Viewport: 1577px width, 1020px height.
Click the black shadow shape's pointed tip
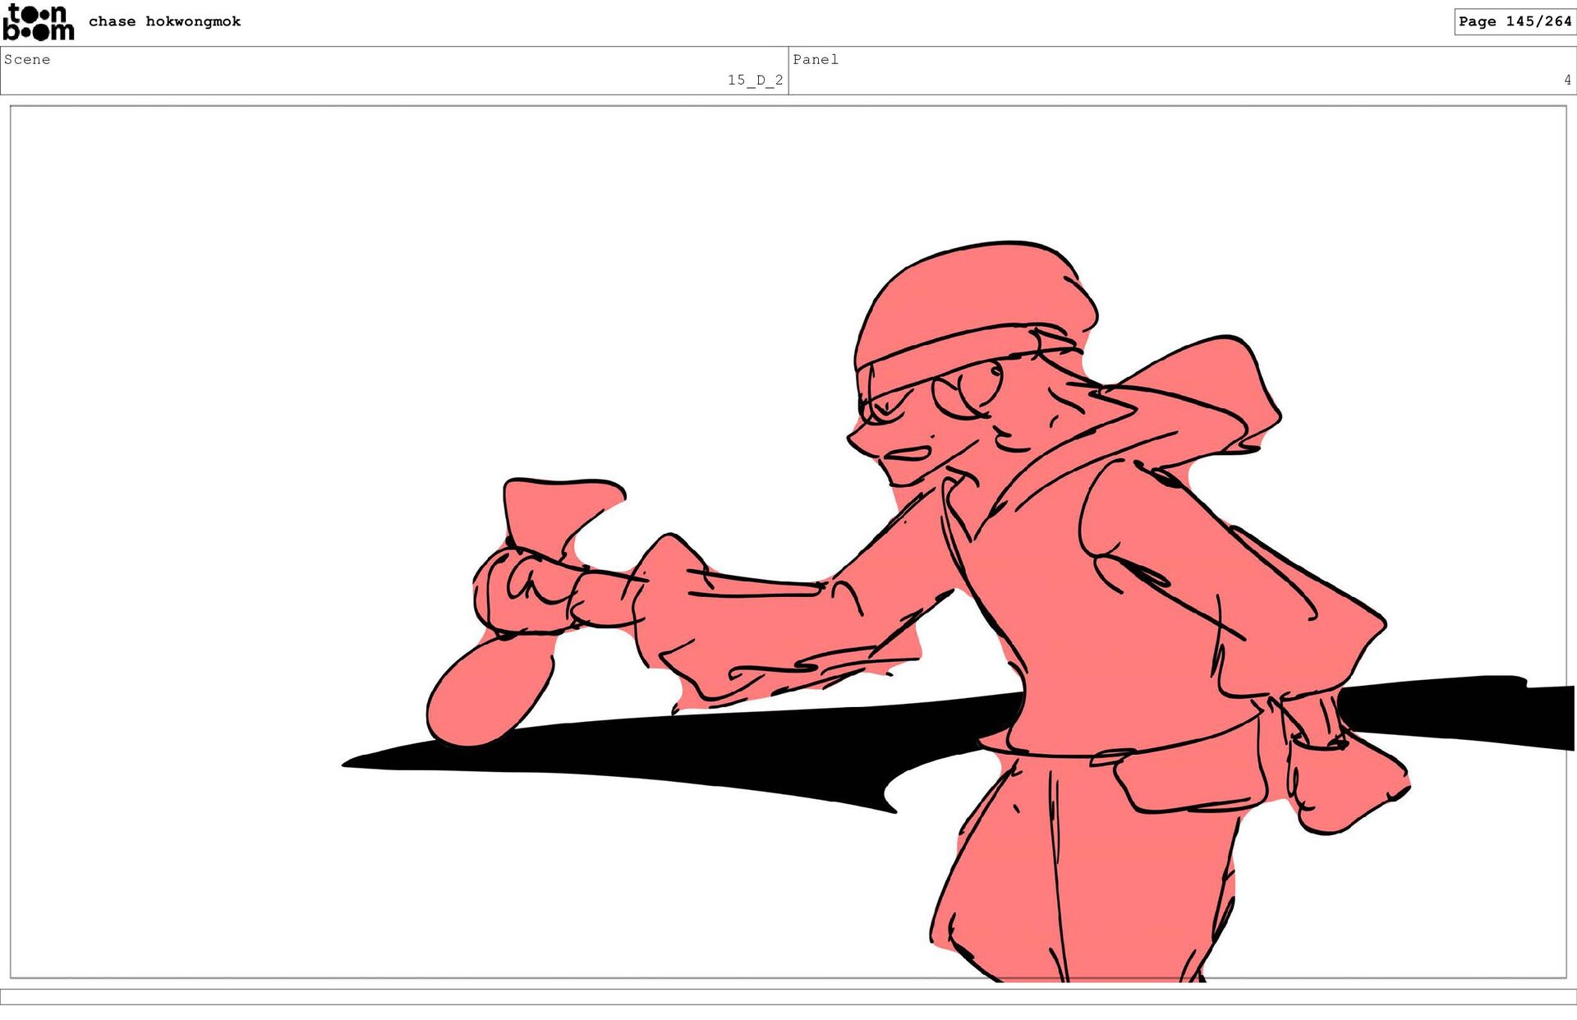pos(353,764)
